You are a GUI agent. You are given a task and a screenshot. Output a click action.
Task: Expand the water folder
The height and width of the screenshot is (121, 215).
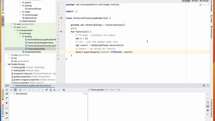tap(20, 12)
